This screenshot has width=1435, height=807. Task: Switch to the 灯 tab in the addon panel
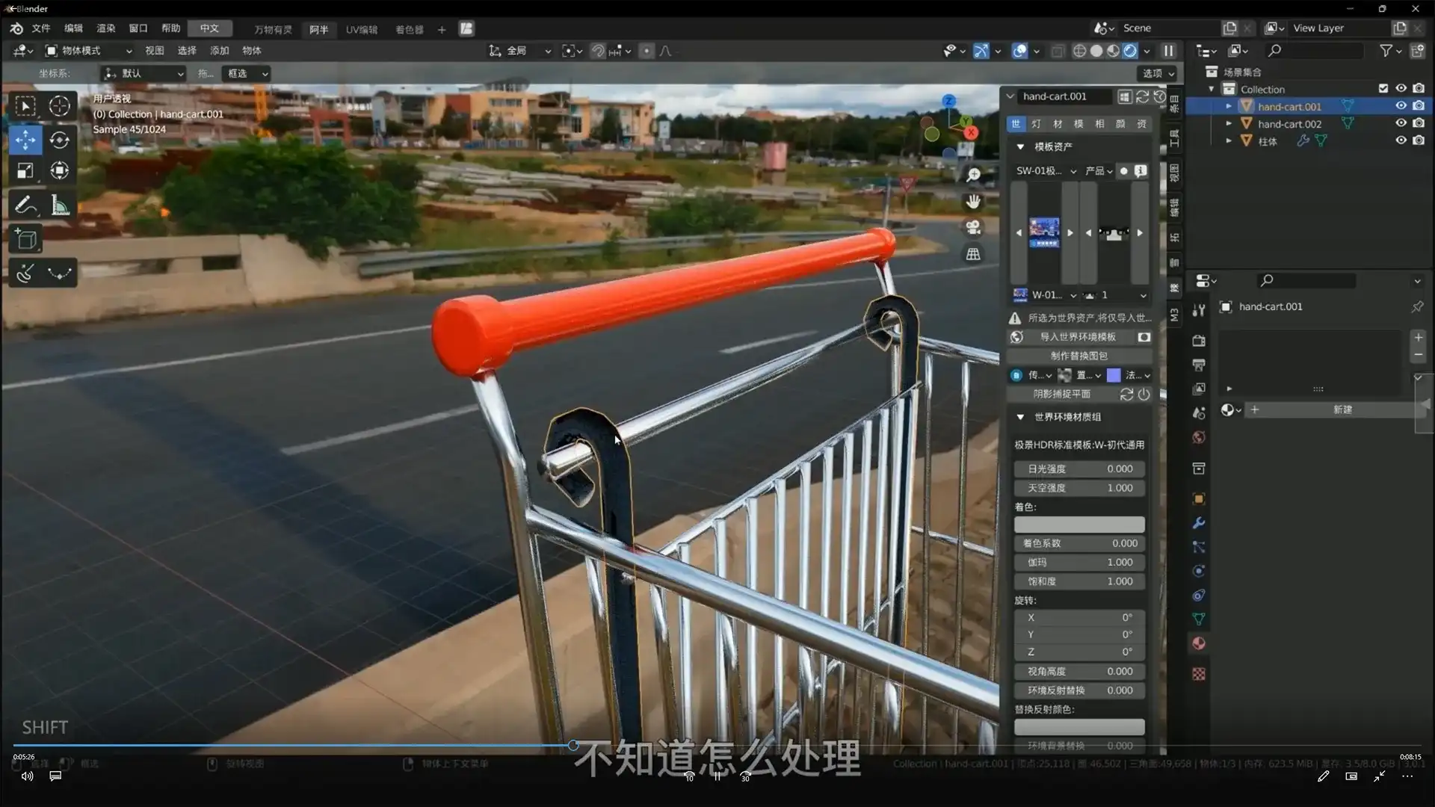(x=1037, y=124)
